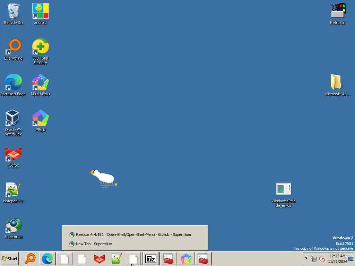
Task: Click the last red toolbox taskbar button
Action: pyautogui.click(x=203, y=258)
